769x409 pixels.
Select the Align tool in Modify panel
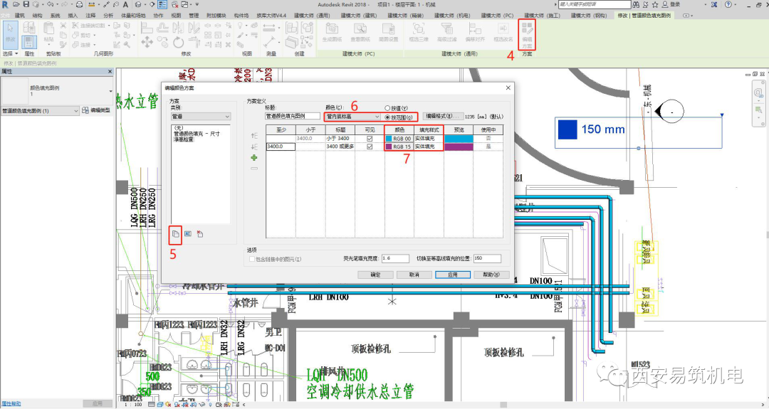click(x=147, y=28)
